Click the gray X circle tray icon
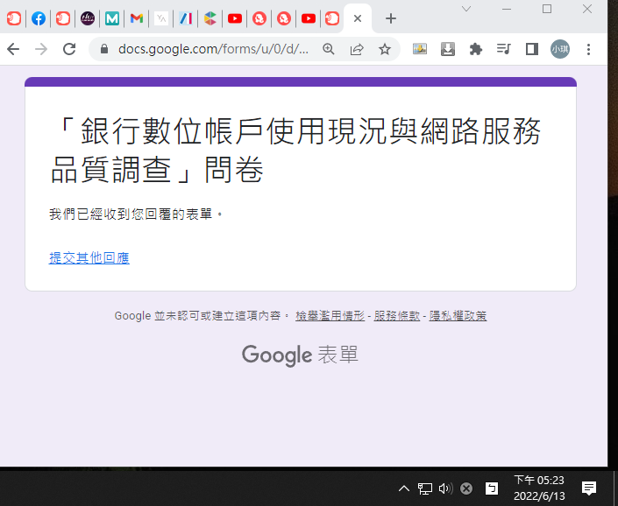Viewport: 618px width, 506px height. [x=466, y=488]
